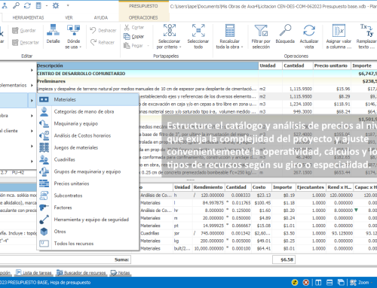Click the yellow status icon in status bar
The height and width of the screenshot is (288, 377).
(x=295, y=283)
